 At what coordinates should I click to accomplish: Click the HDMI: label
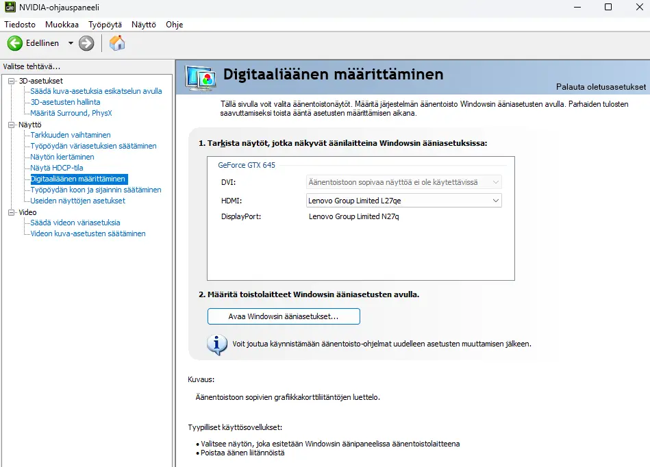(232, 201)
